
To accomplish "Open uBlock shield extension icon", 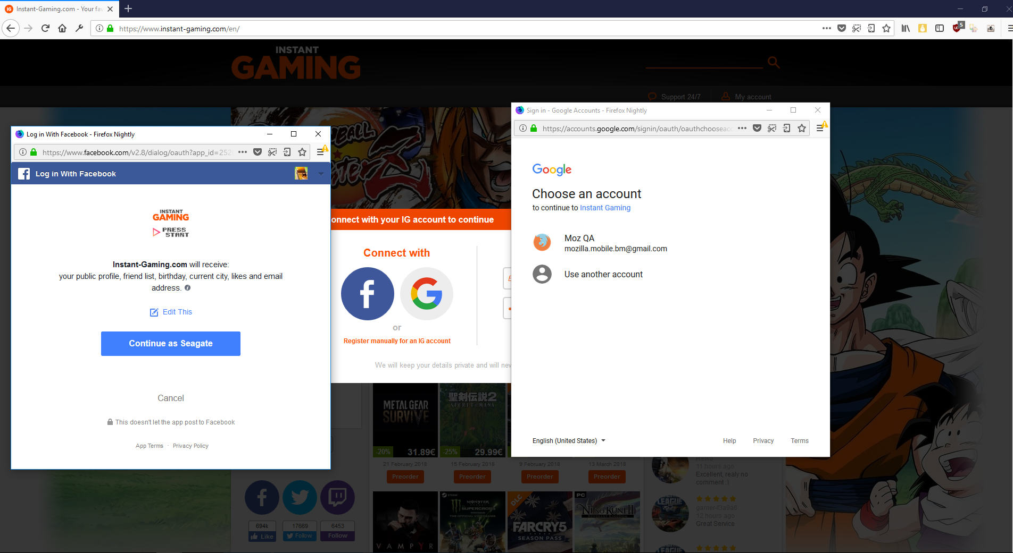I will tap(958, 27).
